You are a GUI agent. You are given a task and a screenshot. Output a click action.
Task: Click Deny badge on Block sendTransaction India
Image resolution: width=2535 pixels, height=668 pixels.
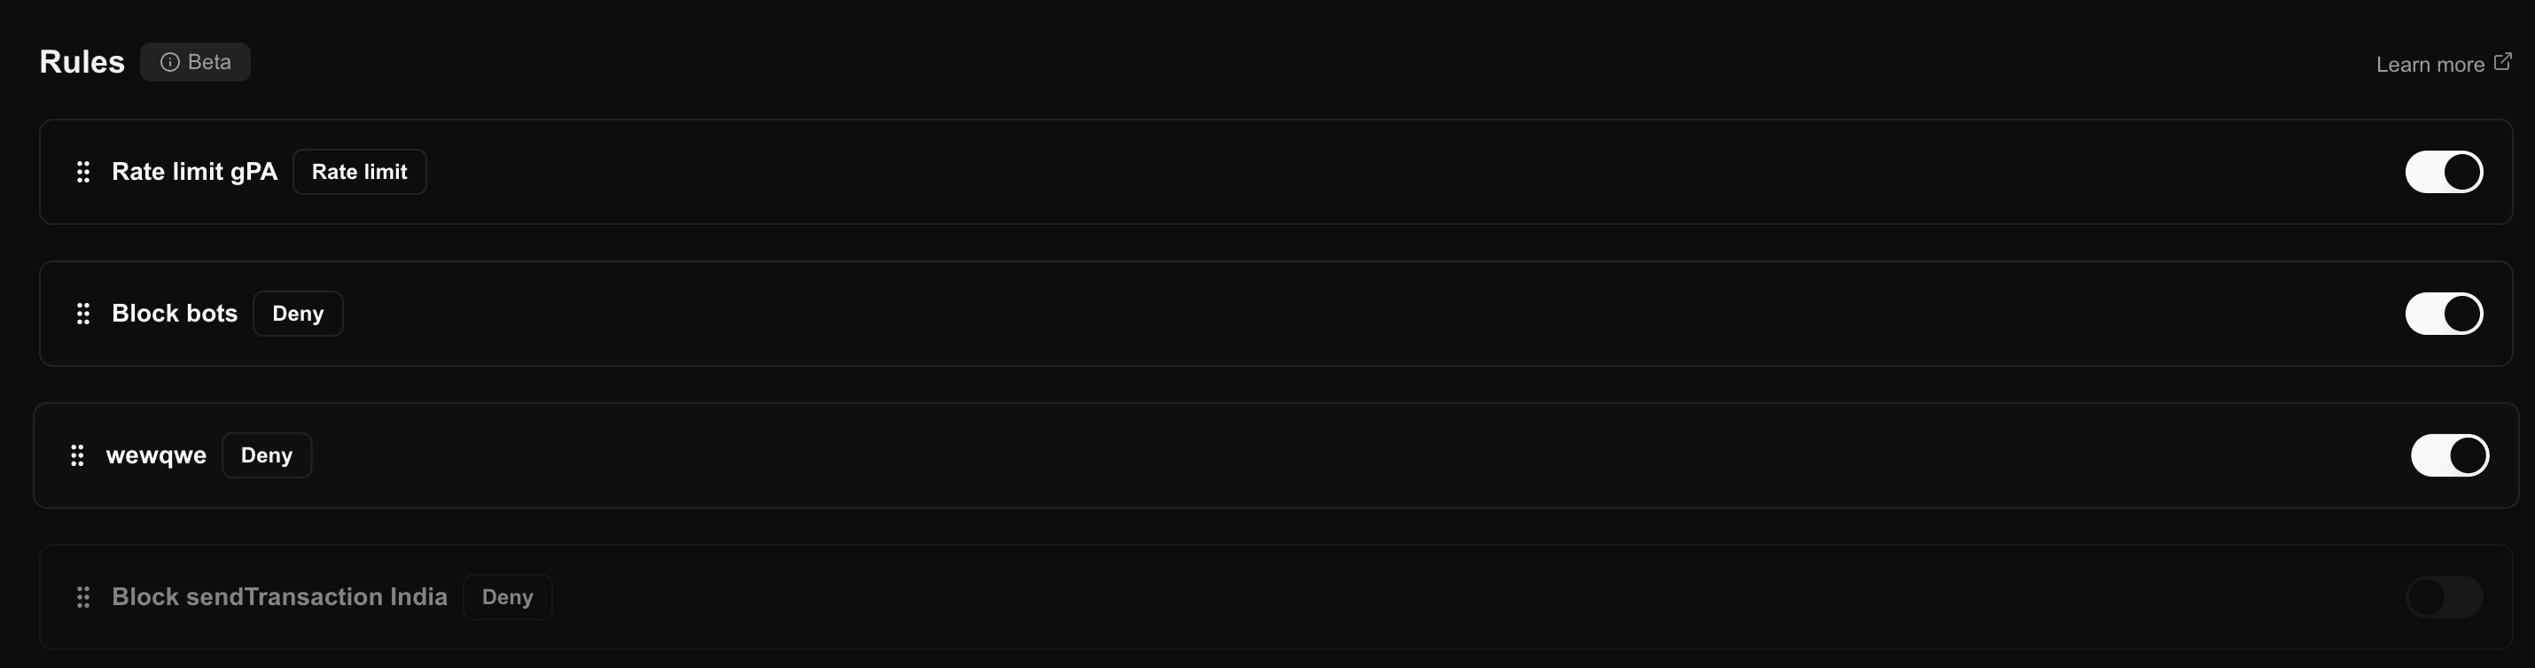point(507,597)
